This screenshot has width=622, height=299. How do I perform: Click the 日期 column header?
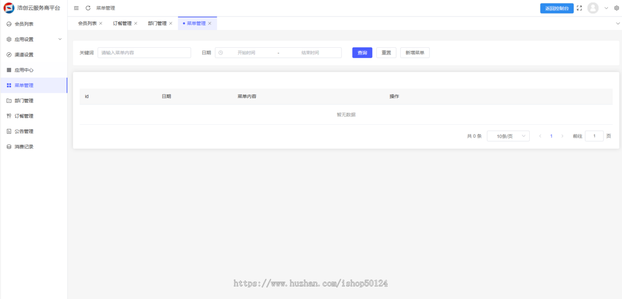coord(166,96)
